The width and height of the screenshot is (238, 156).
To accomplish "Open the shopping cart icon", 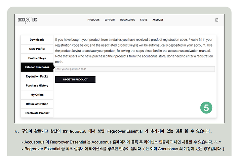I will pos(217,20).
